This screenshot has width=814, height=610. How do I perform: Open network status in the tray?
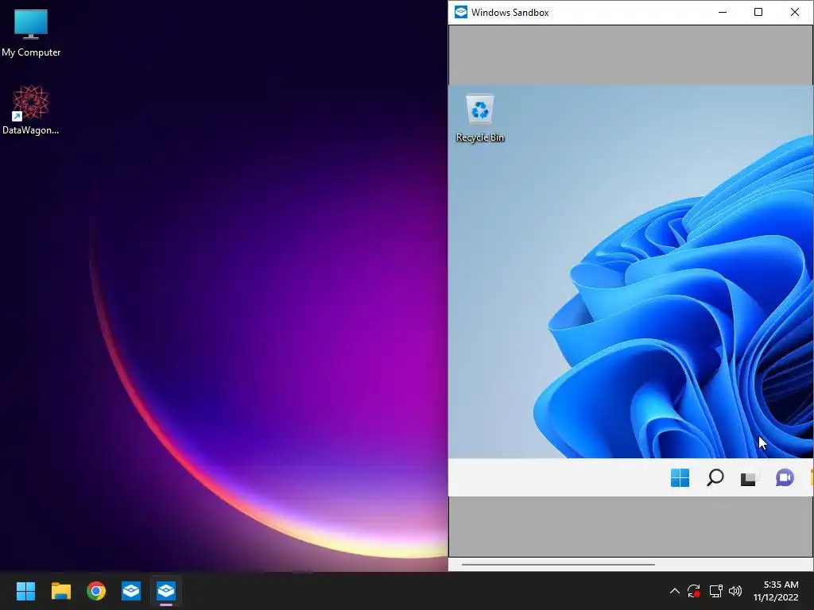(x=715, y=591)
